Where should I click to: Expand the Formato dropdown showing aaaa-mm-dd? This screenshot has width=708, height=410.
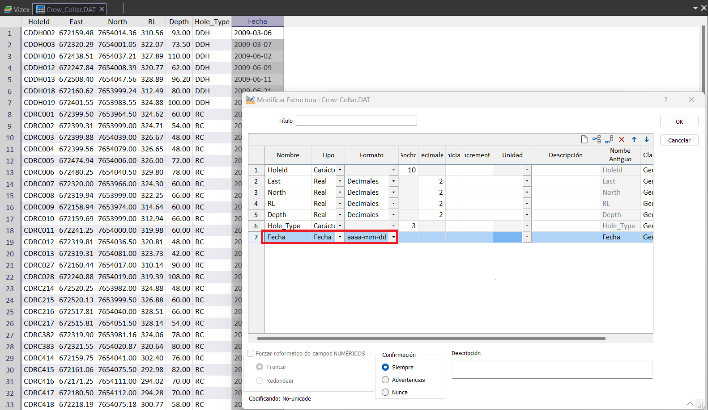pyautogui.click(x=393, y=237)
